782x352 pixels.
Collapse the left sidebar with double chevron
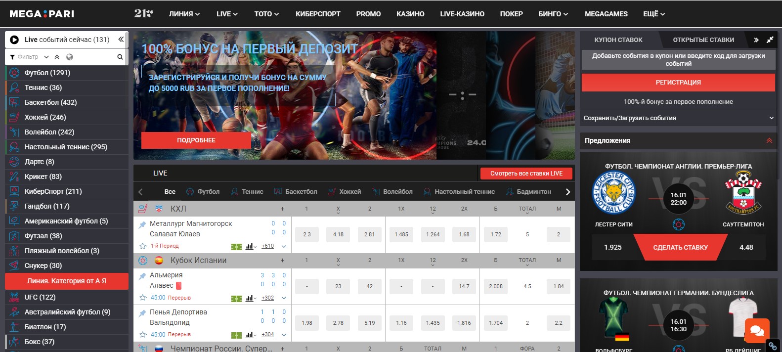tap(121, 39)
